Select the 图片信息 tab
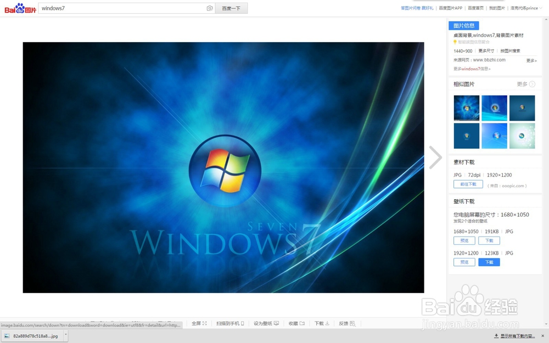 coord(463,26)
